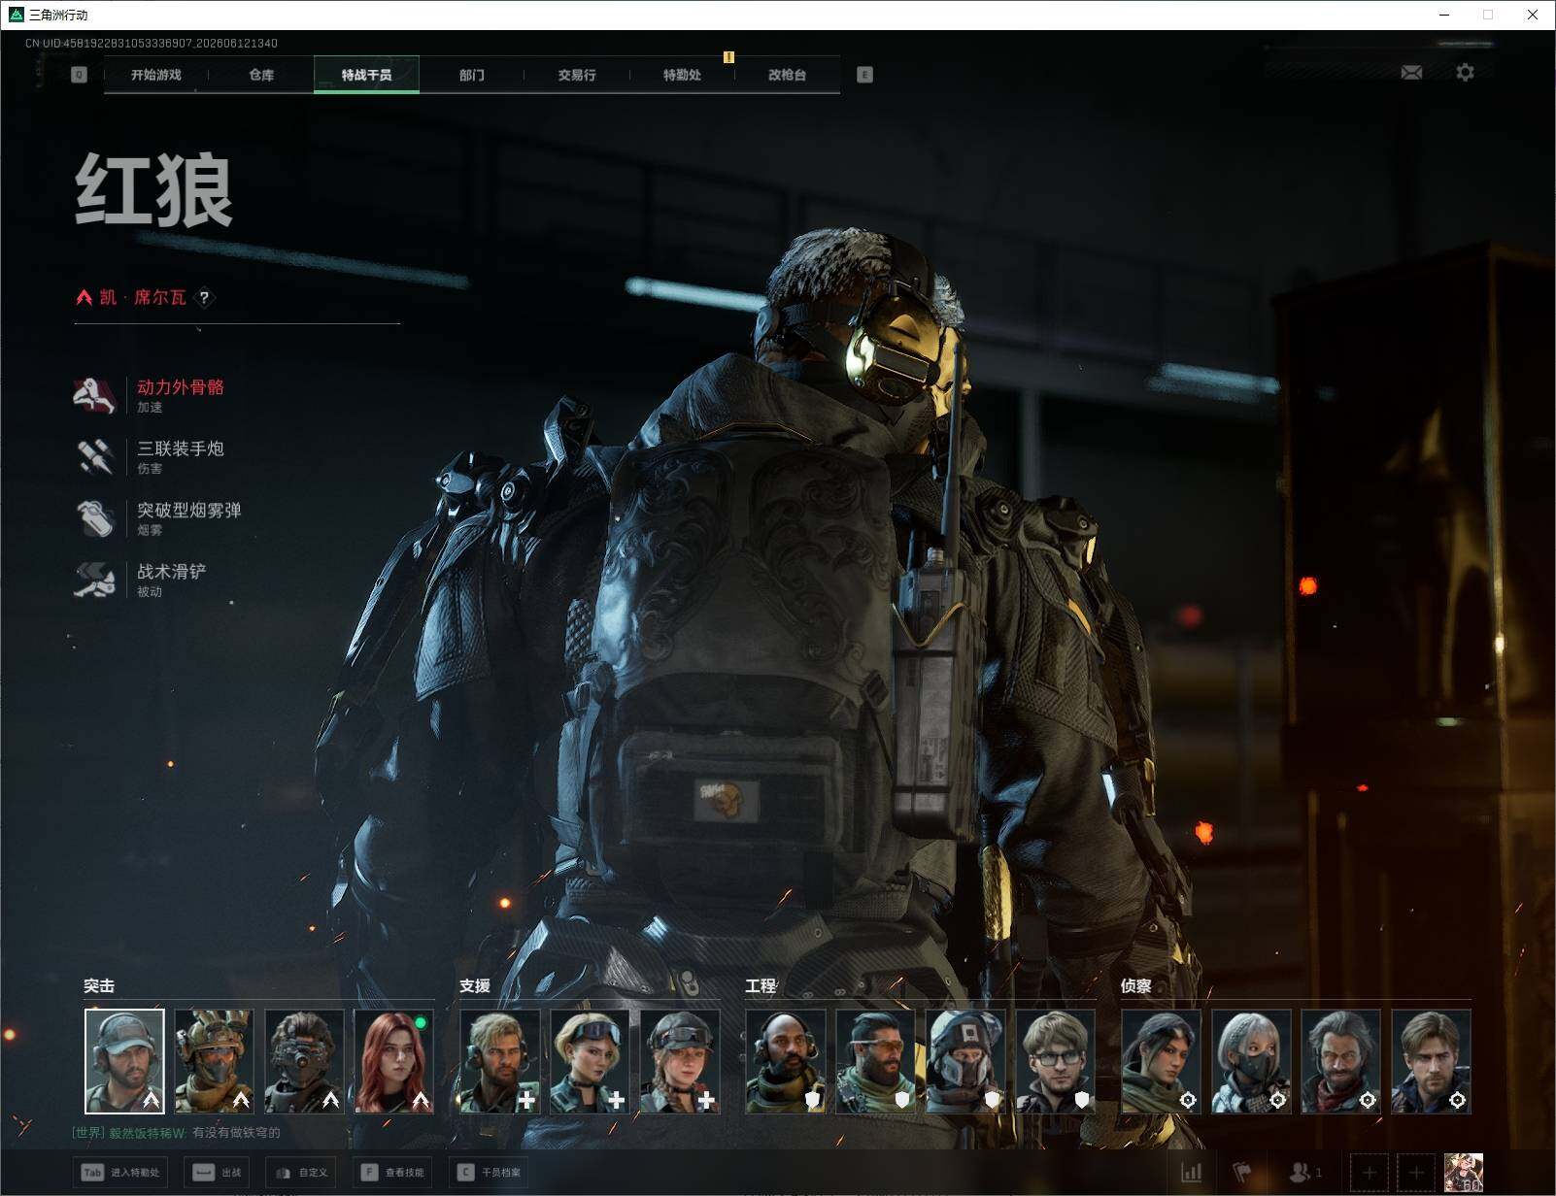Open the 仓库 tab
The height and width of the screenshot is (1196, 1556).
[x=261, y=75]
